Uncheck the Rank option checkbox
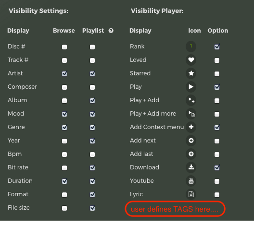 click(x=217, y=47)
